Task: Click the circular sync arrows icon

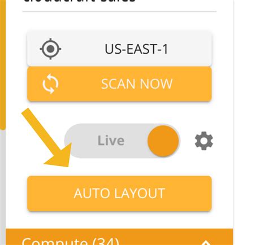Action: point(50,84)
